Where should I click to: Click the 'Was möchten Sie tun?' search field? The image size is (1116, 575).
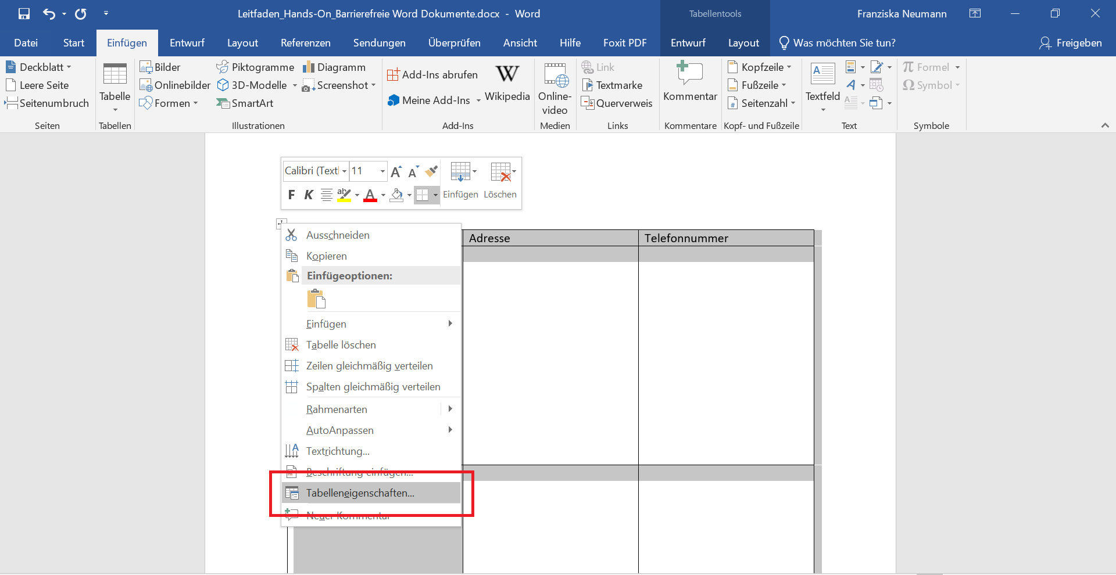point(843,43)
